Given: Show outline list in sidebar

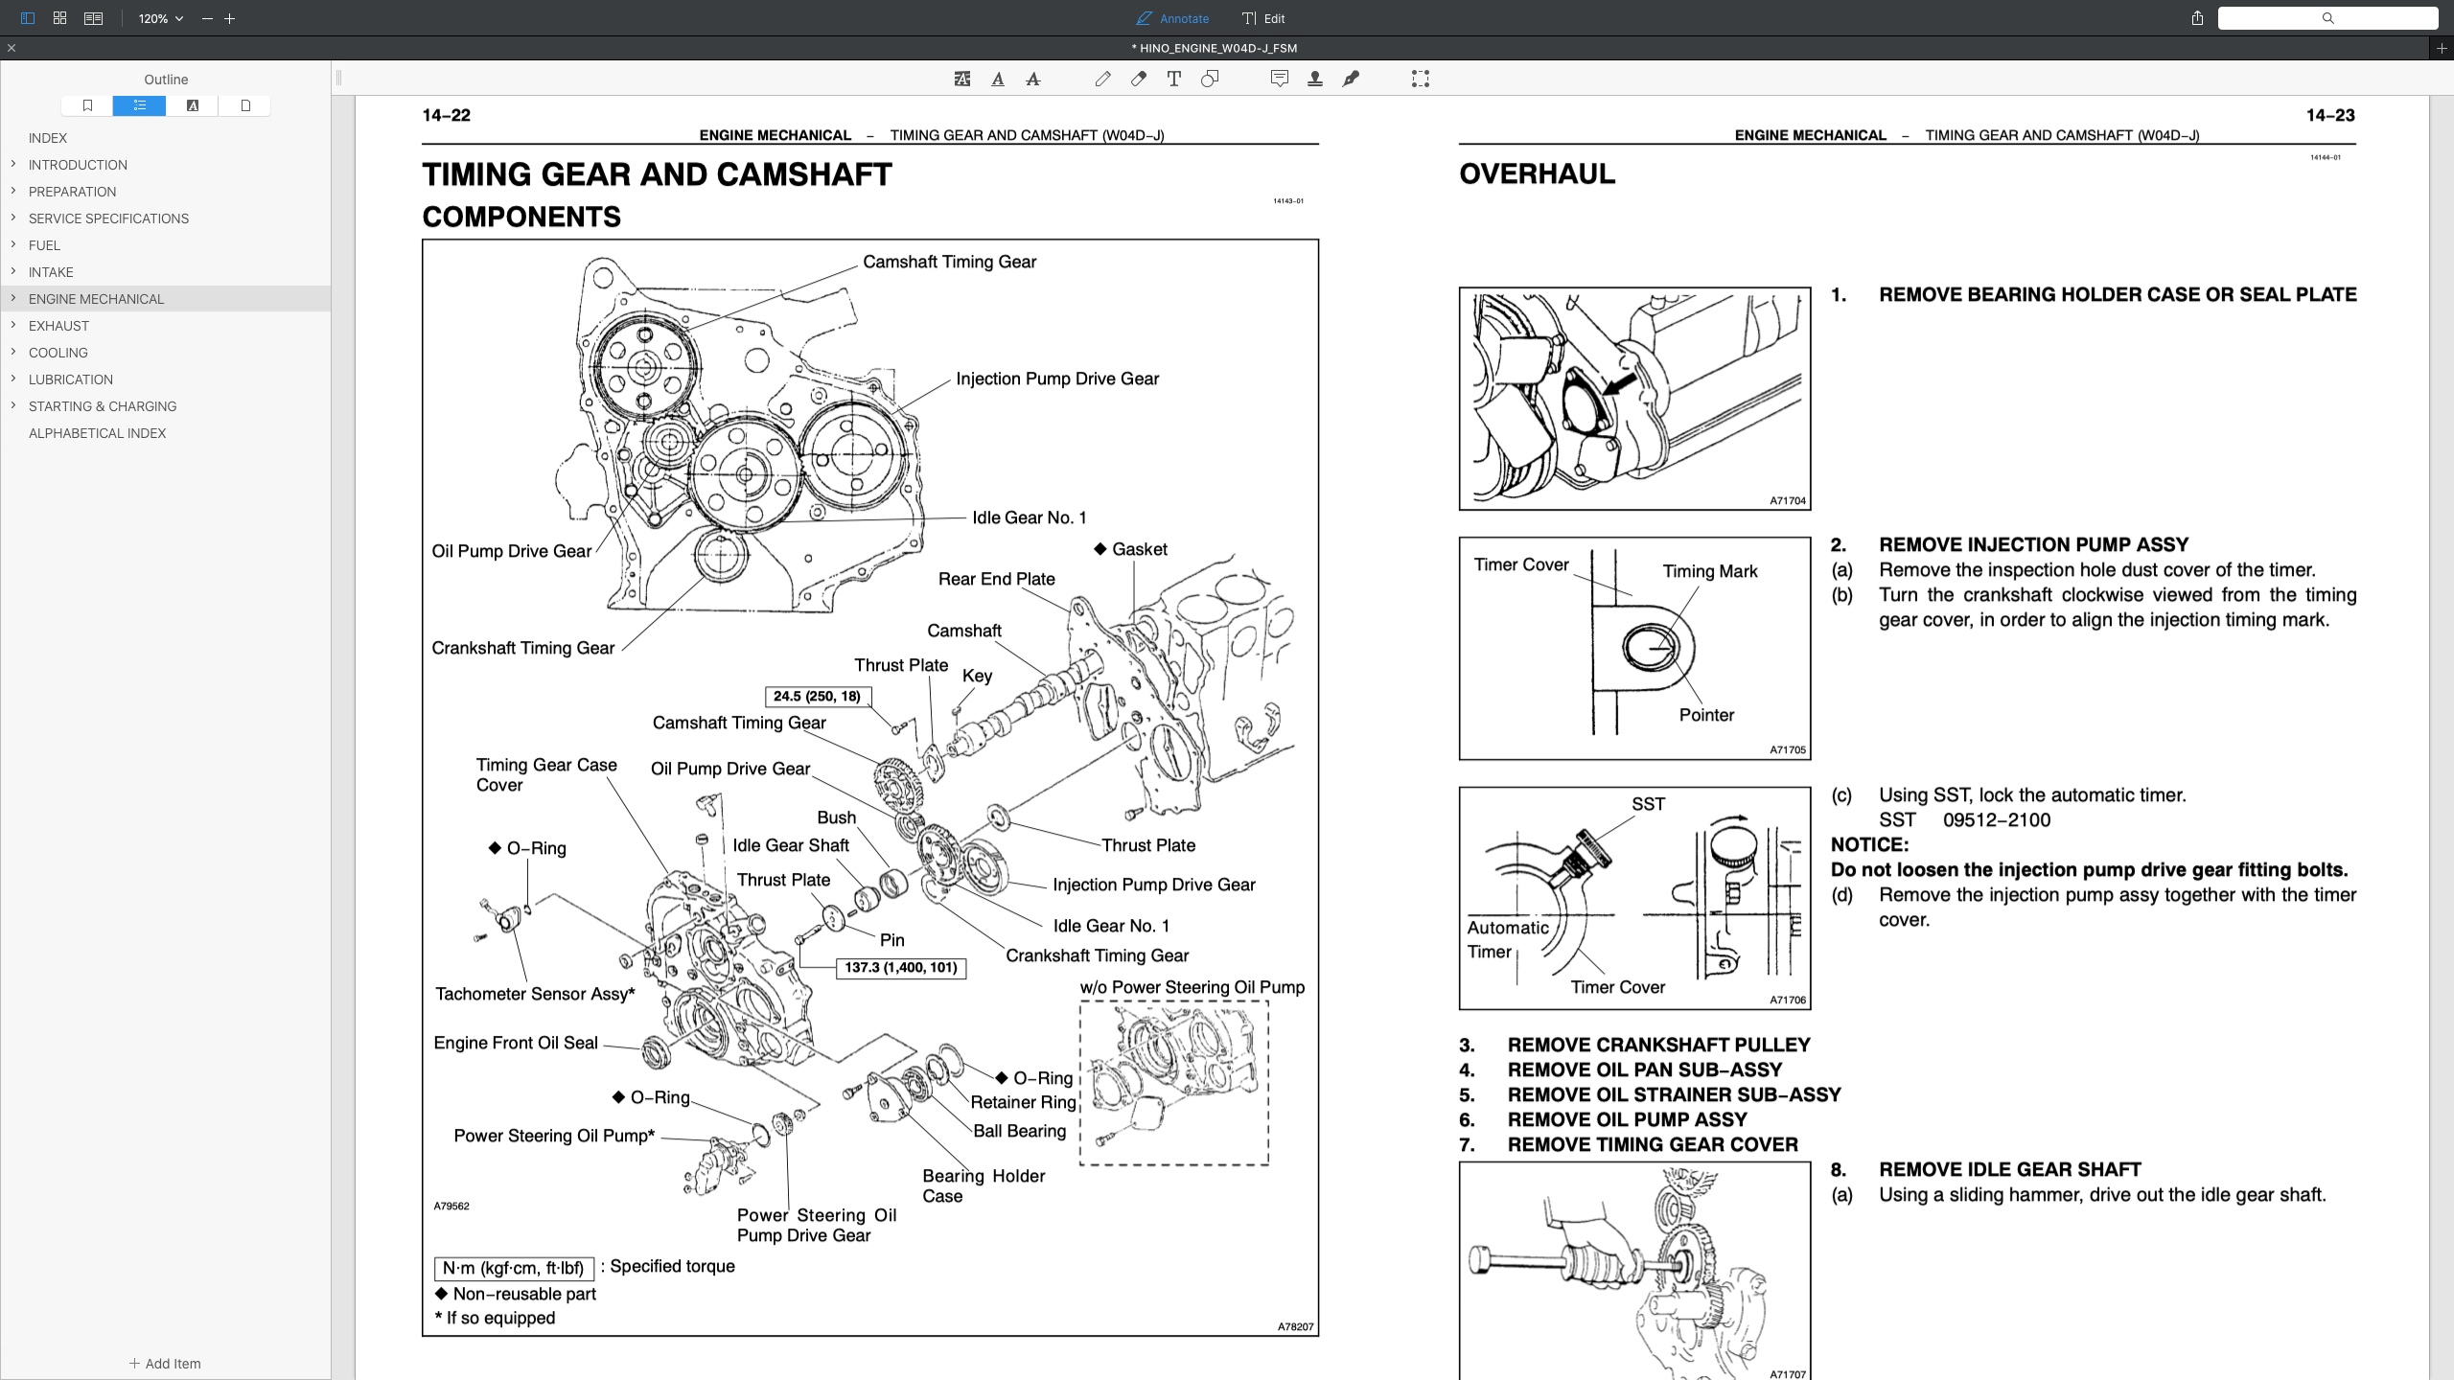Looking at the screenshot, I should (140, 105).
